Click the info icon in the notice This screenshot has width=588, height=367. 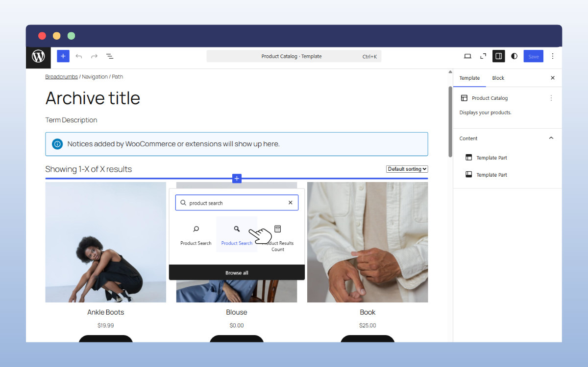point(57,144)
